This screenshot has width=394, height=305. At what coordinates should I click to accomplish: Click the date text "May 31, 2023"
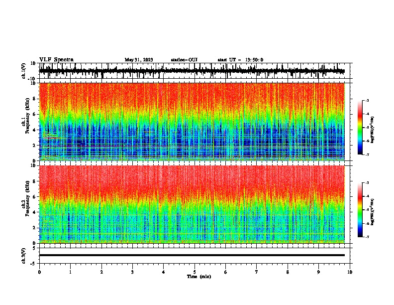[139, 60]
